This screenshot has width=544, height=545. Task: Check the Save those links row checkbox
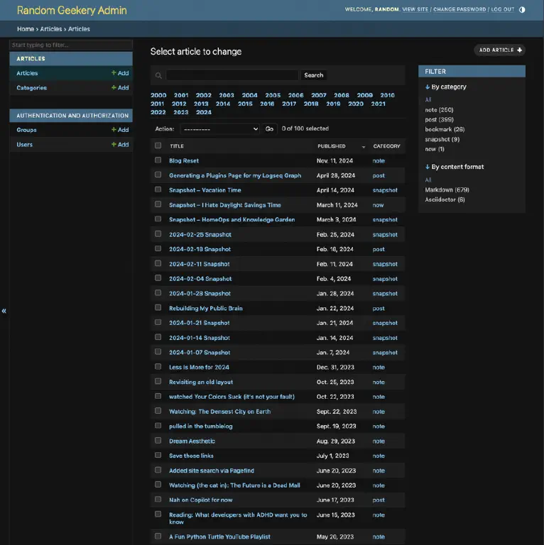pos(158,456)
